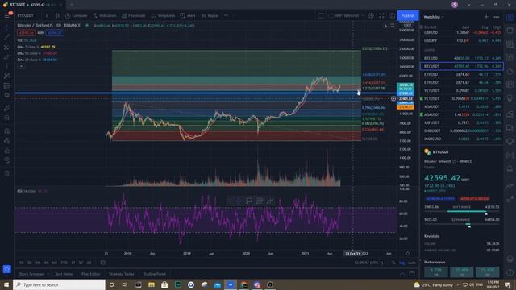Select XRPUSDT row in watchlist
The height and width of the screenshot is (290, 516).
coord(462,122)
